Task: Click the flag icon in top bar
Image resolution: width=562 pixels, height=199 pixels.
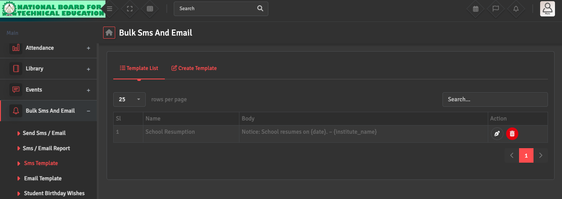Action: click(x=496, y=9)
